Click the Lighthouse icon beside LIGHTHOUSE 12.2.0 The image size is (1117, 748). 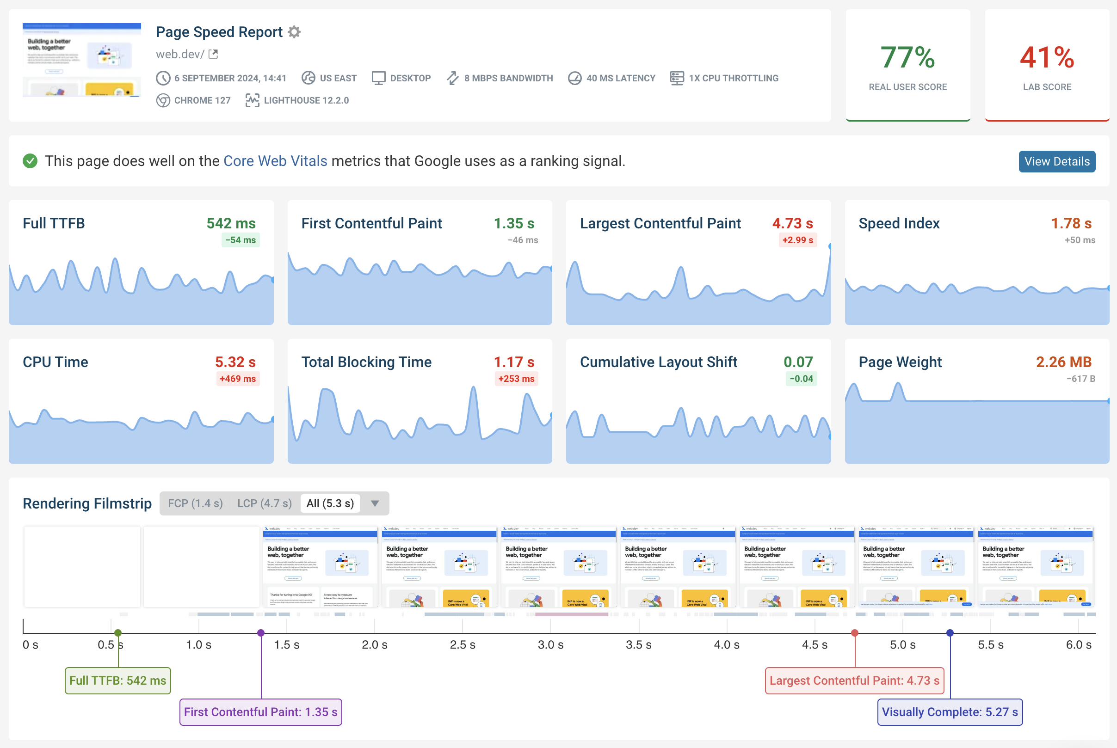click(253, 101)
